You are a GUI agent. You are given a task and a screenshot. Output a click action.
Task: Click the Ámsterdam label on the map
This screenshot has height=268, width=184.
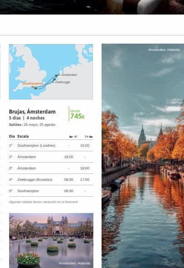69,74
